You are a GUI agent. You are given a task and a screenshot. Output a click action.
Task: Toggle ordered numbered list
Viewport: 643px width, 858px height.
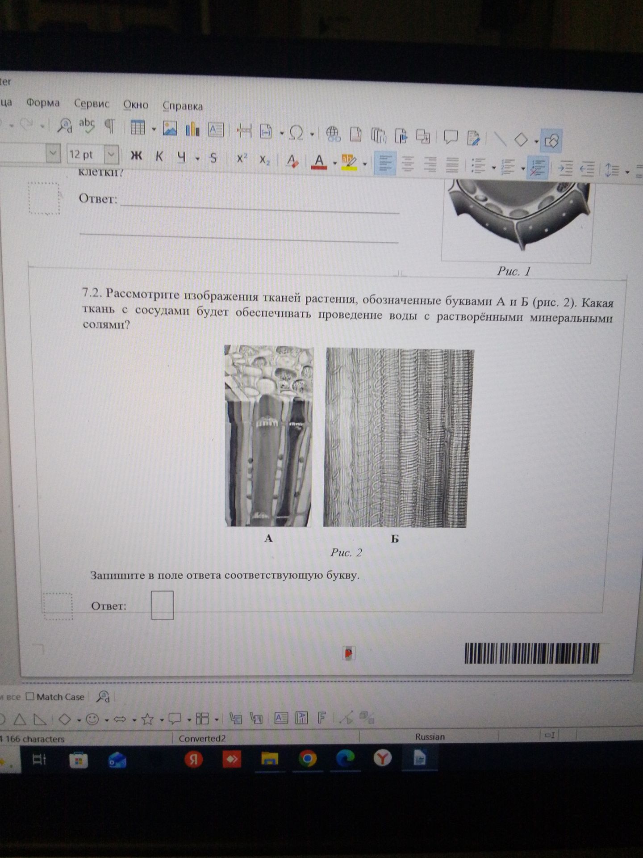508,168
